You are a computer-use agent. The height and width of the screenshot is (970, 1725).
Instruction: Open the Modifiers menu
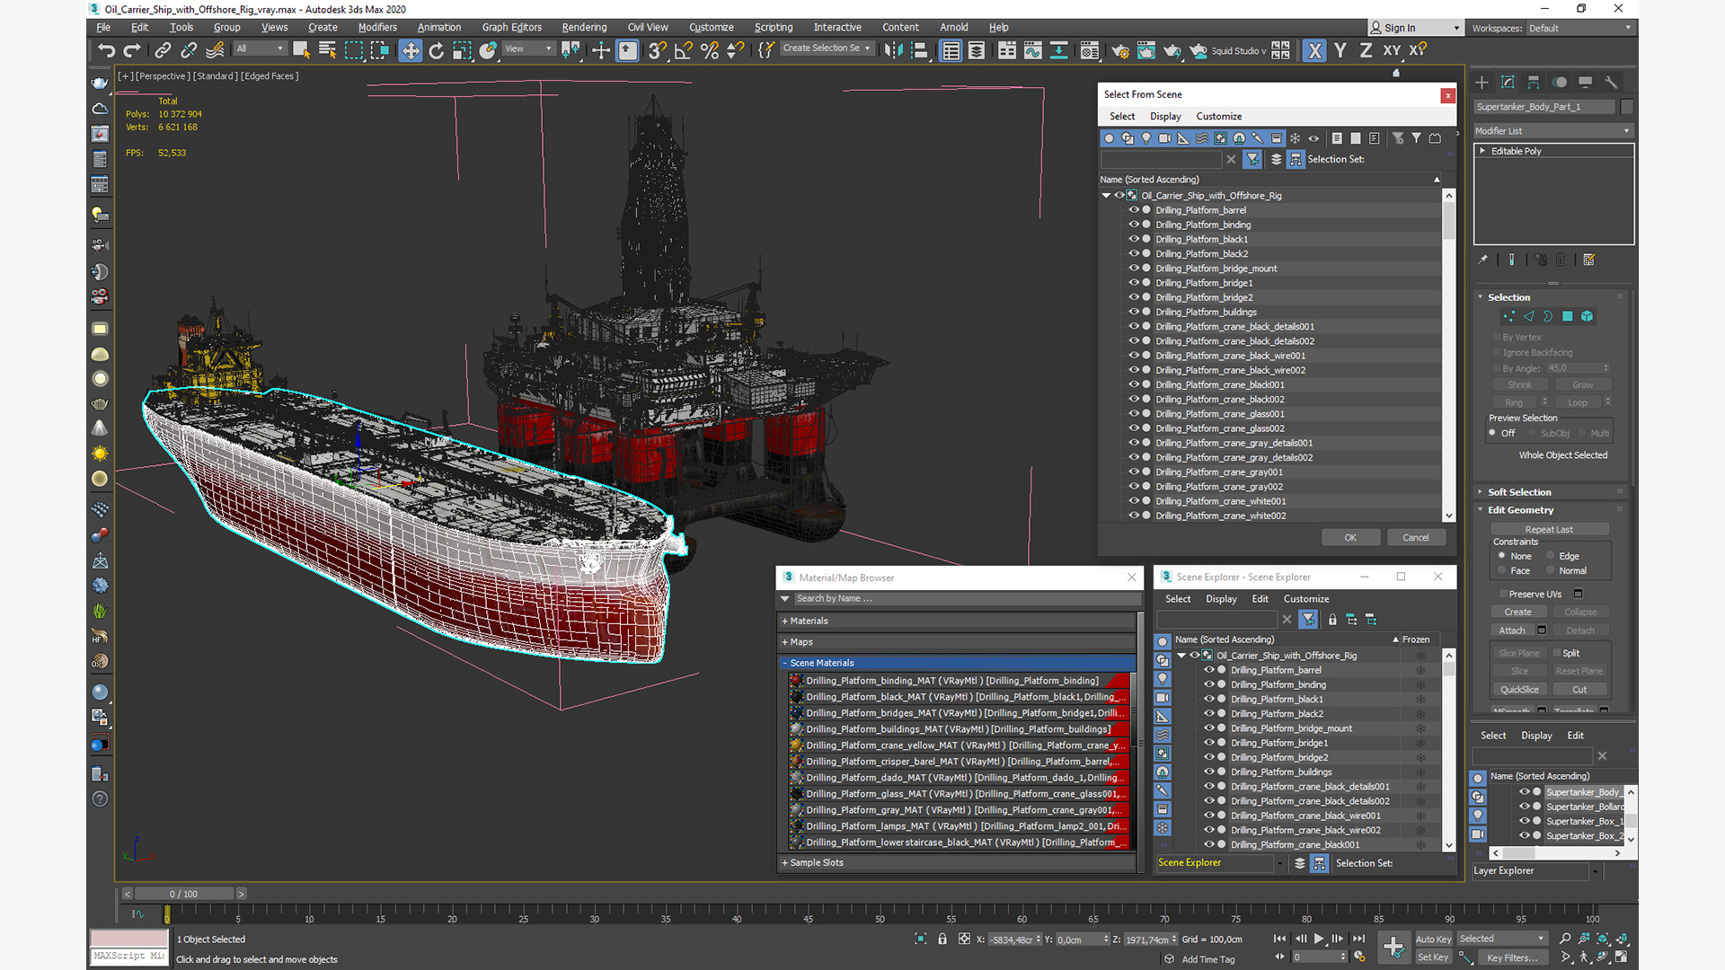(x=377, y=27)
